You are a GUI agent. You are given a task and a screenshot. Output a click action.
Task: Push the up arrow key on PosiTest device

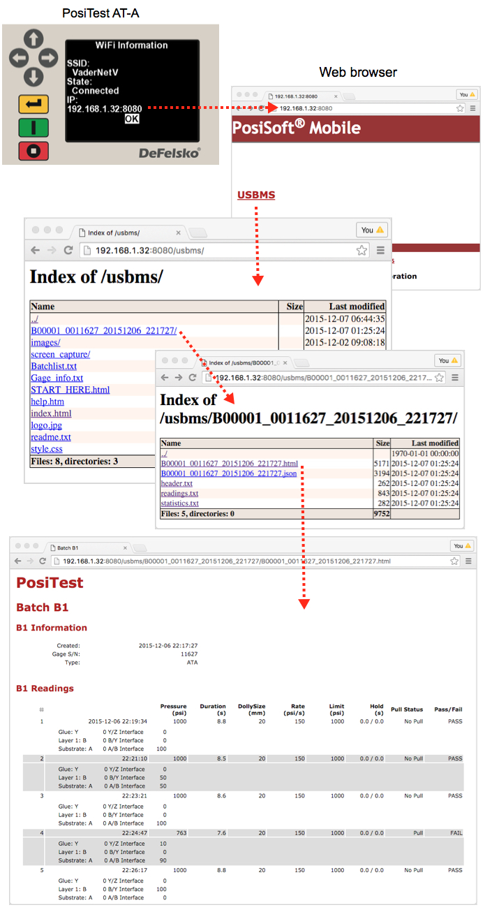[x=33, y=40]
